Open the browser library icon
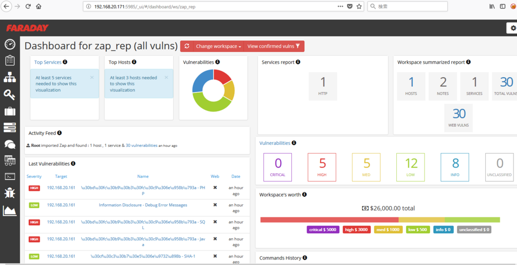 492,6
